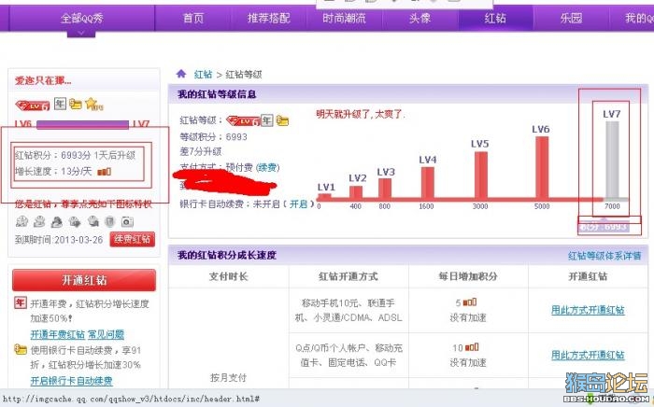Viewport: 654px width, 407px height.
Task: Click the red 续费红钻 button
Action: click(133, 239)
